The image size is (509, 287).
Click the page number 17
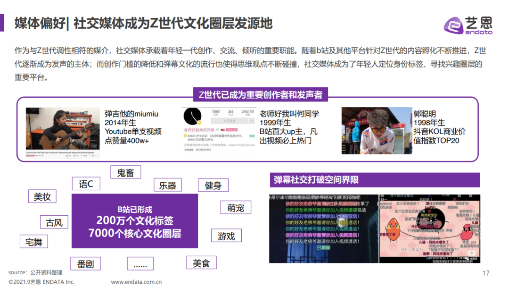pos(485,273)
